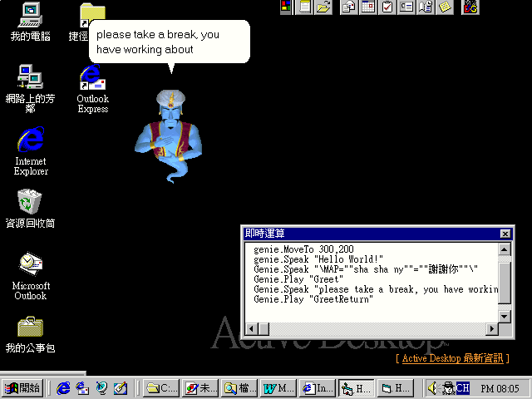Click the task checkmark icon in Office shortcut bar
The width and height of the screenshot is (532, 399).
(x=387, y=7)
